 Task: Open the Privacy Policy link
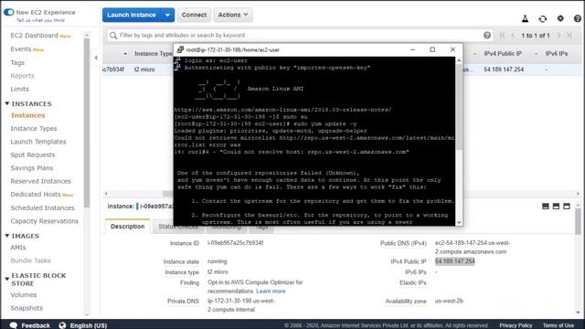[x=516, y=325]
